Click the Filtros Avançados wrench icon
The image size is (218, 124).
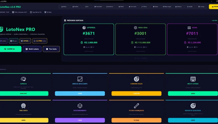click(x=136, y=106)
